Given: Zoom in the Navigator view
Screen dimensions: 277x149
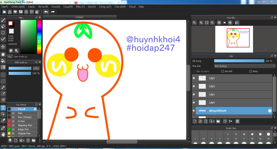Looking at the screenshot, I should [x=201, y=23].
